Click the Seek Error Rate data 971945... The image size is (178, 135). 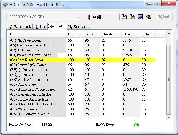(130, 50)
